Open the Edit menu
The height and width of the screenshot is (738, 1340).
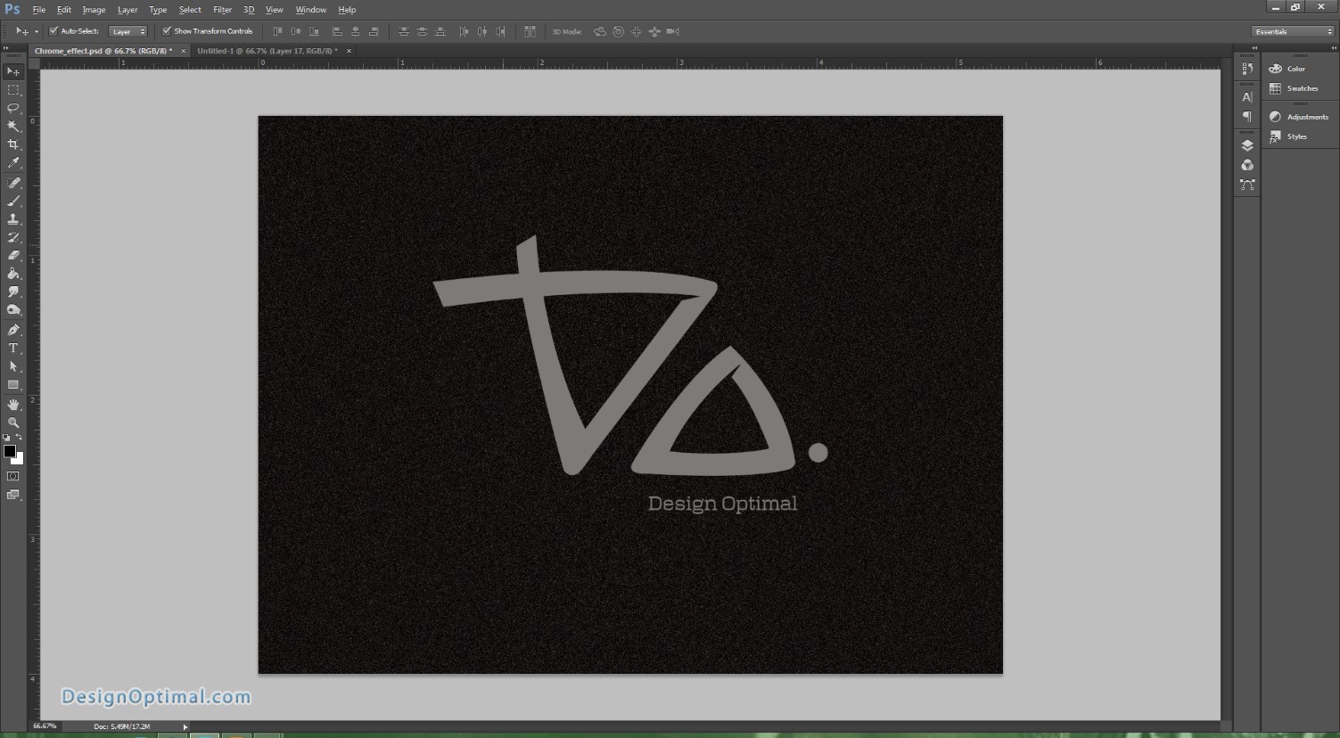click(64, 10)
